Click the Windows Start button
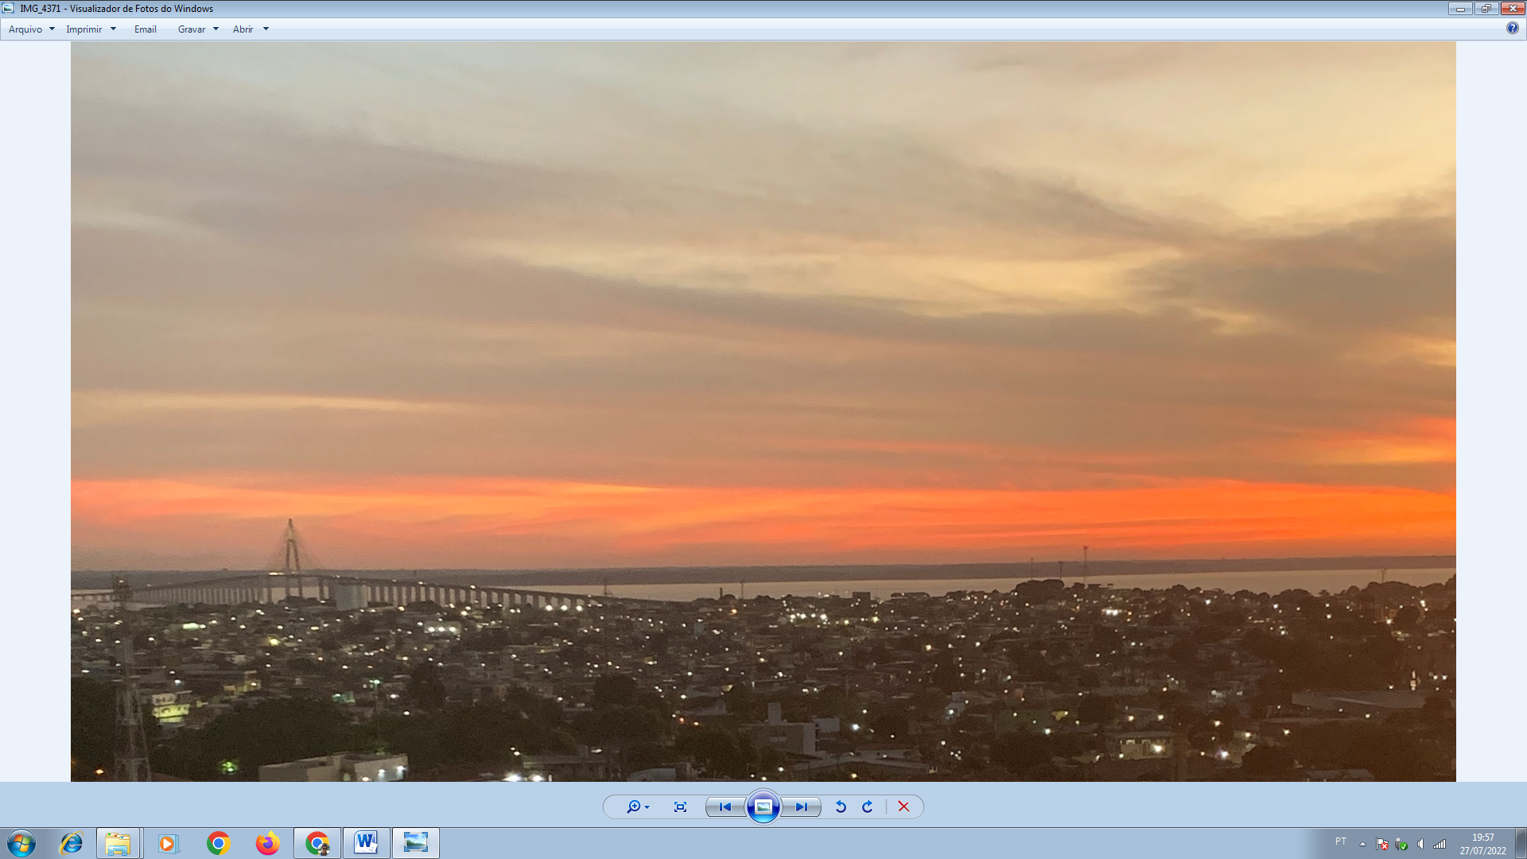The height and width of the screenshot is (859, 1527). [x=21, y=843]
